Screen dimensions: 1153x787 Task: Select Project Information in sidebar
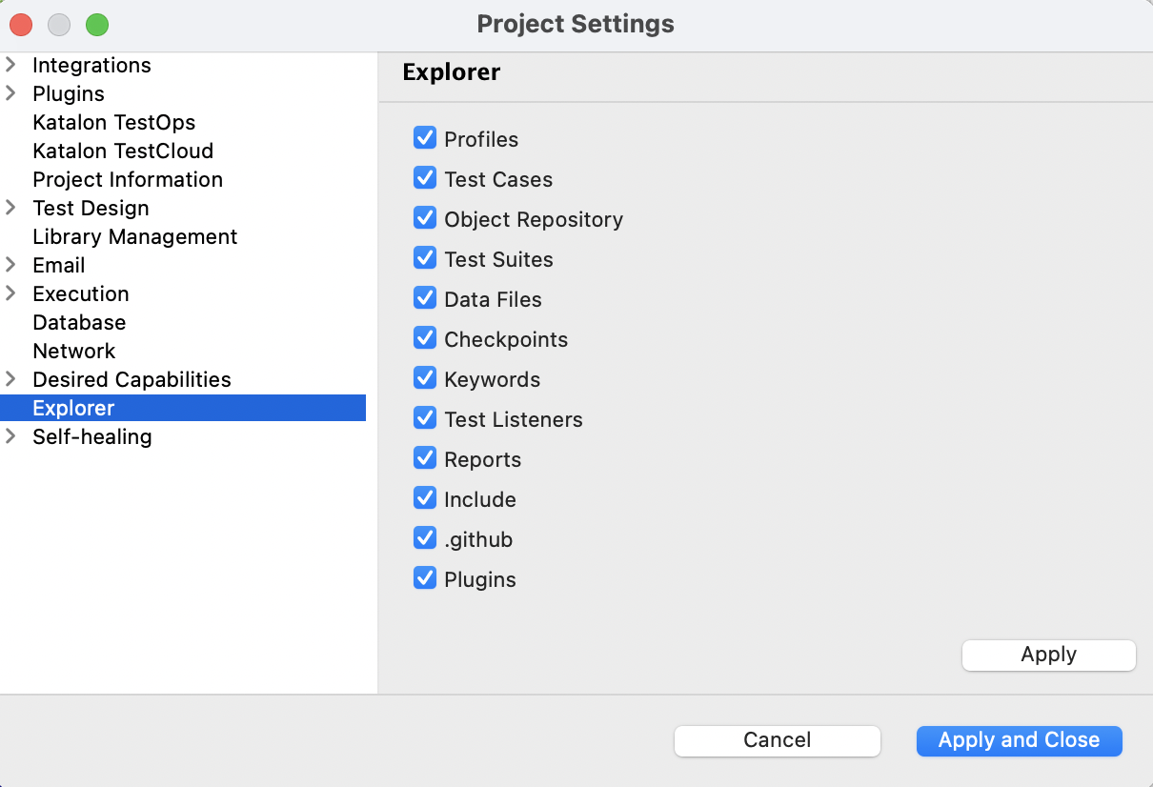(x=128, y=179)
